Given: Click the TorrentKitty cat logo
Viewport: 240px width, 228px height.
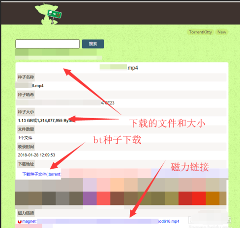Looking at the screenshot, I should (x=48, y=14).
